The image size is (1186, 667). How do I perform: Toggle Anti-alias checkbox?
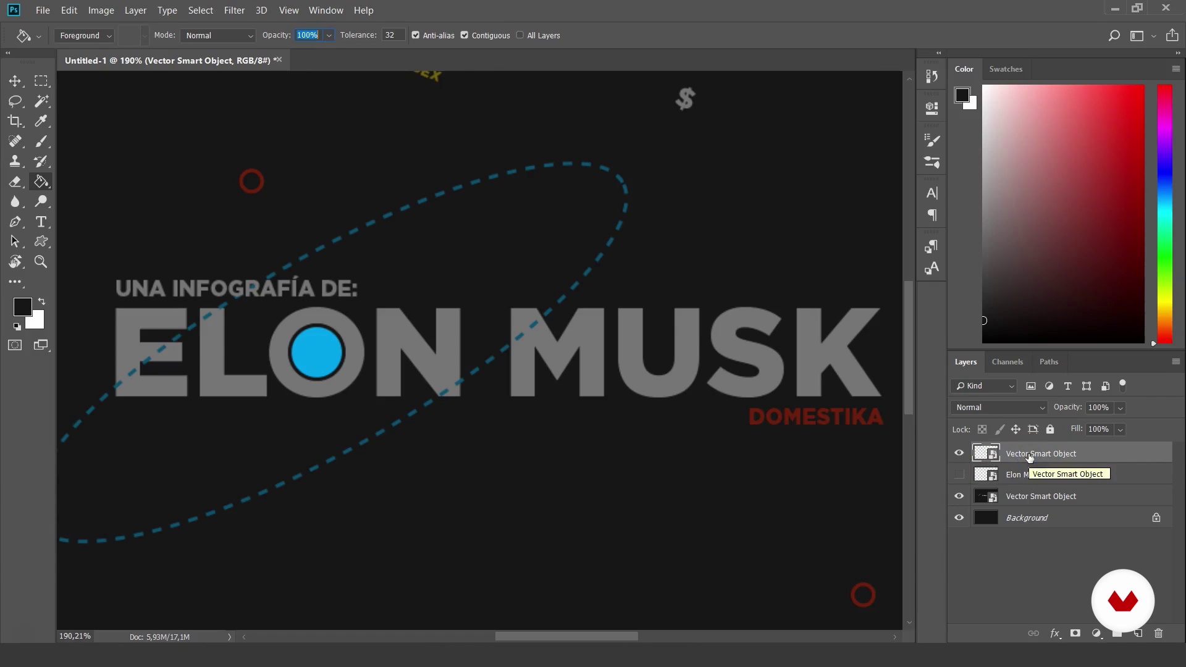point(416,35)
